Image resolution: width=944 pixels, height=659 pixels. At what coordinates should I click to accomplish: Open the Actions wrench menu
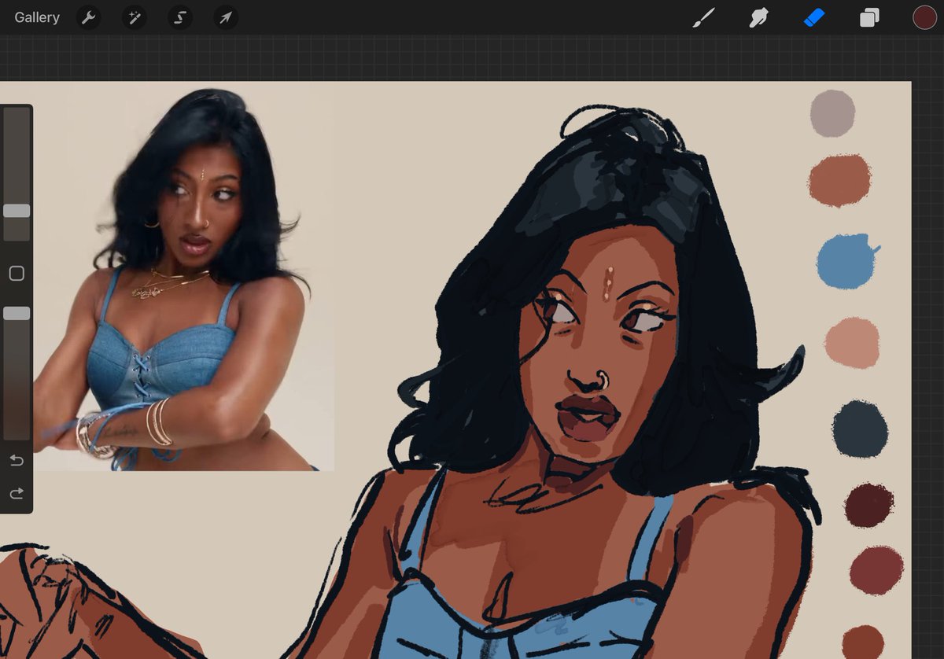pyautogui.click(x=88, y=17)
